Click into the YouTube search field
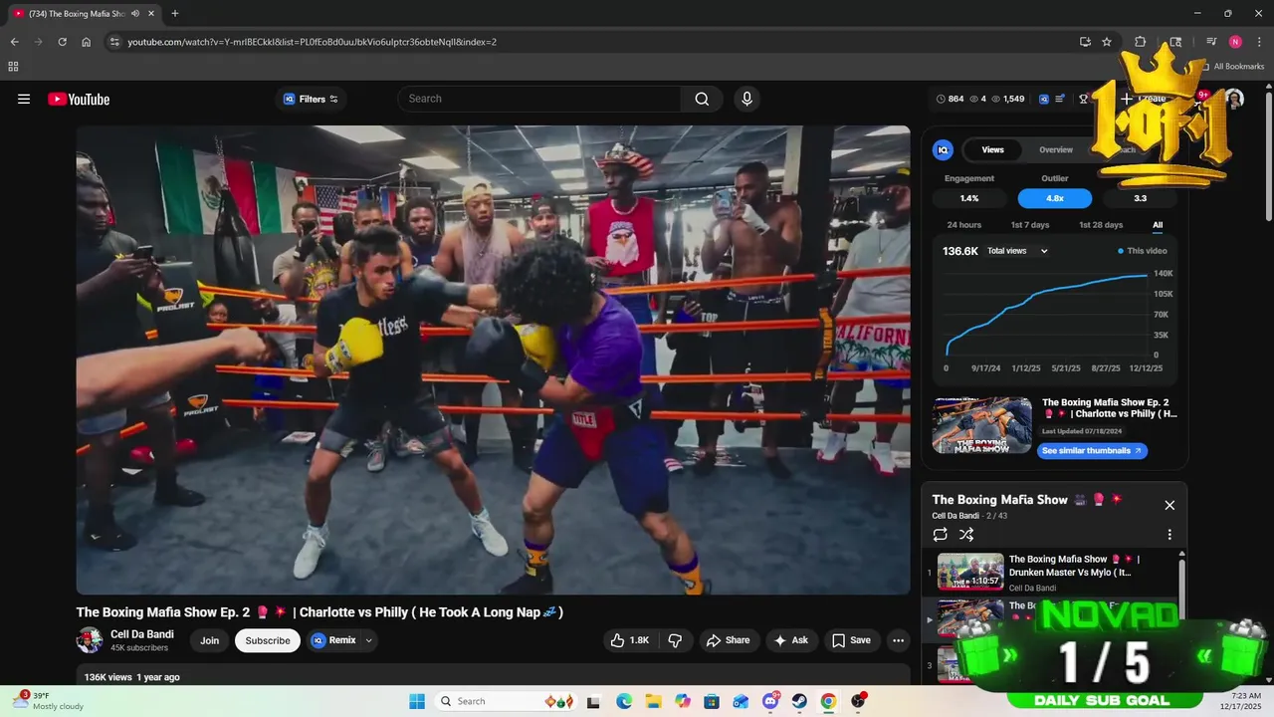Viewport: 1274px width, 717px height. pos(540,99)
